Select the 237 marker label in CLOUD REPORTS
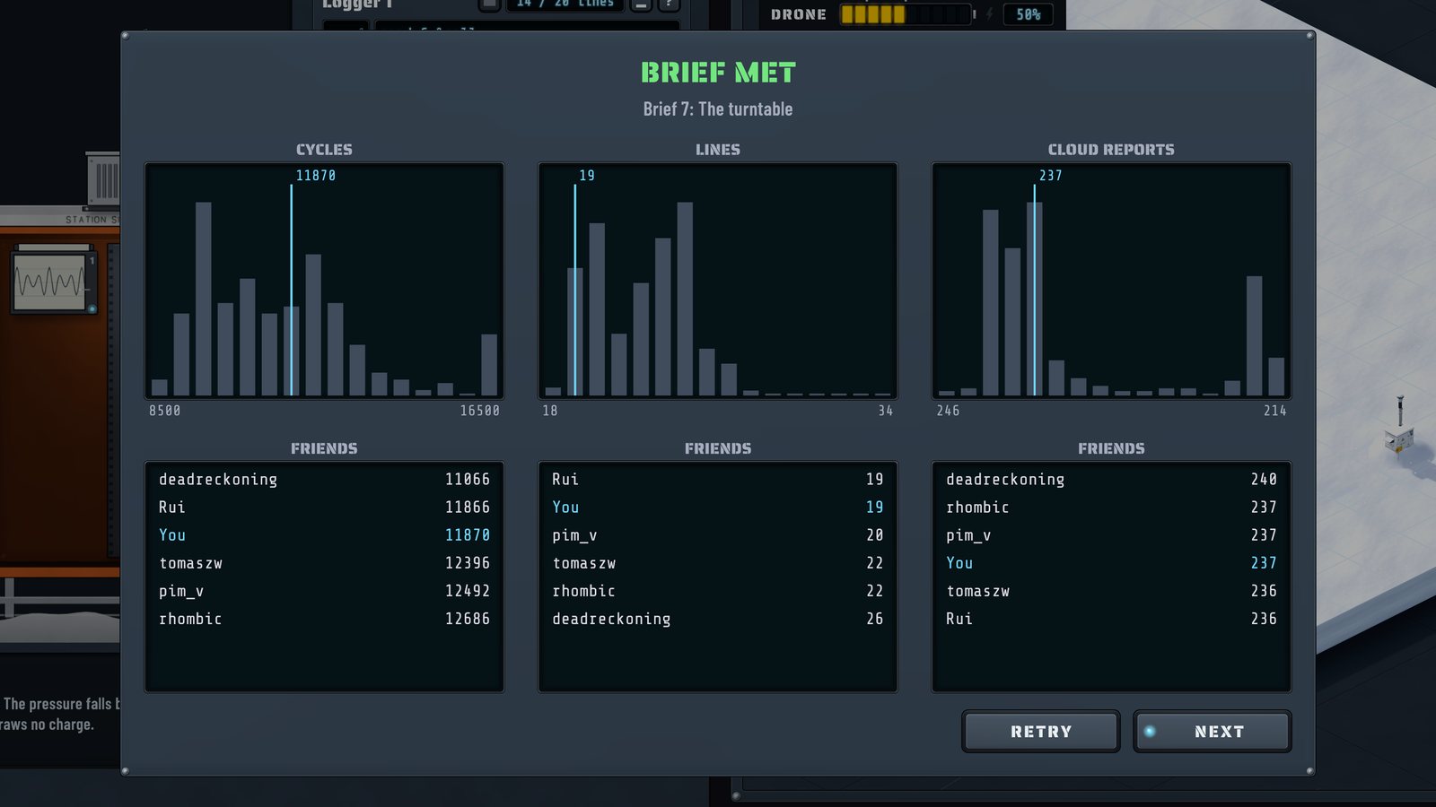The image size is (1436, 807). pos(1051,176)
